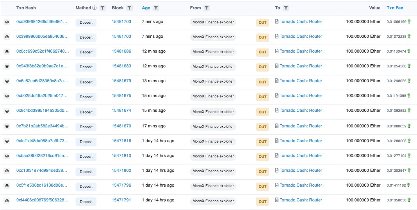Open block 15471796
Viewport: 417px width, 210px height.
click(x=121, y=185)
